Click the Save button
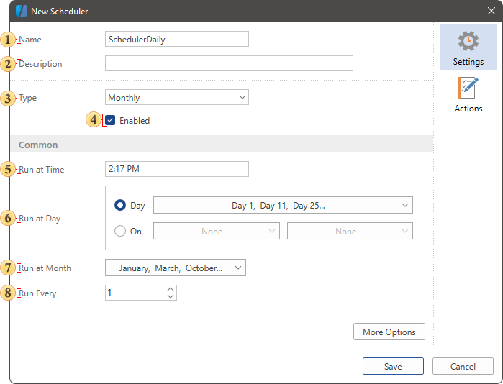This screenshot has width=503, height=384. pyautogui.click(x=393, y=366)
